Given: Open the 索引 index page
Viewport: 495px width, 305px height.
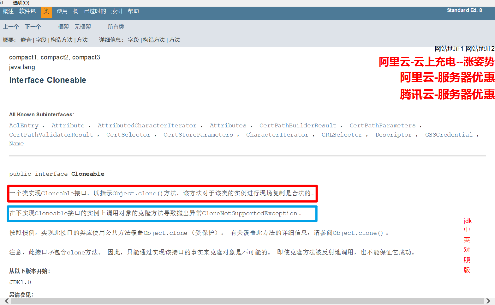Looking at the screenshot, I should tap(117, 11).
